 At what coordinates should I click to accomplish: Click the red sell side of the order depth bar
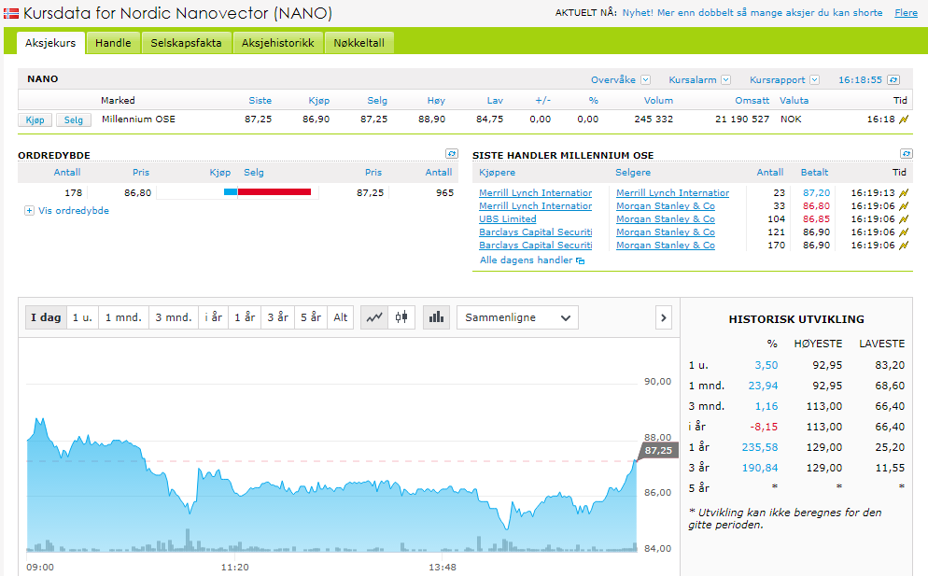pyautogui.click(x=274, y=192)
